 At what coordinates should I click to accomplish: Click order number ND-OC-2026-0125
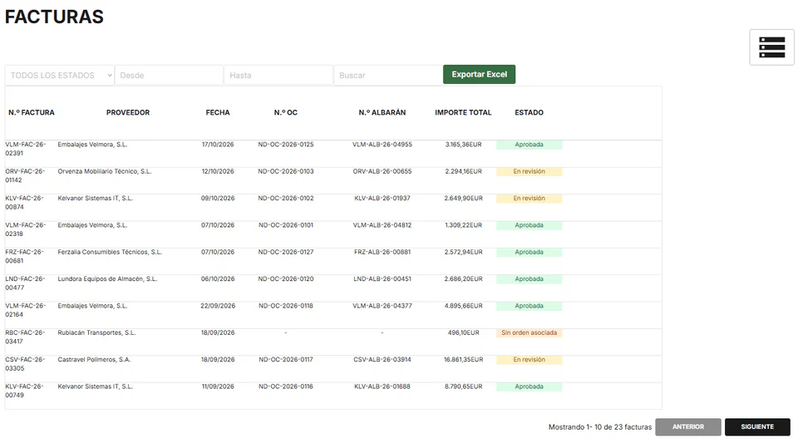285,145
